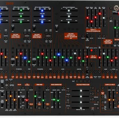This screenshot has height=119, width=119.
Task: Click the preamp output jack
Action: click(x=23, y=88)
